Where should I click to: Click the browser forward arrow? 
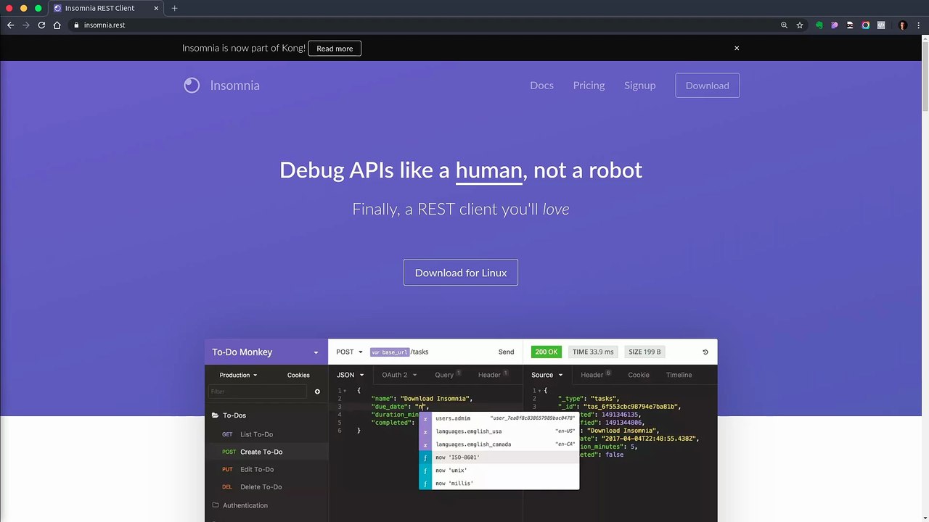click(26, 25)
